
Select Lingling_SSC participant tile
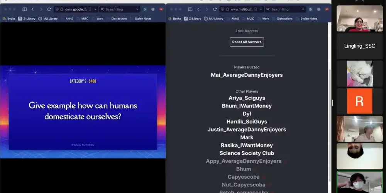pos(359,46)
